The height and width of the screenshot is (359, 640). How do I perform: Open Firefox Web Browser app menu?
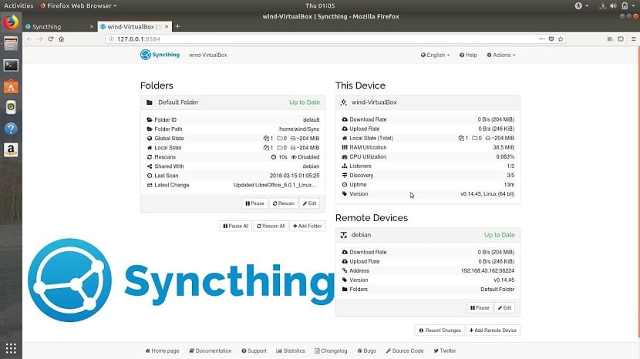click(79, 5)
